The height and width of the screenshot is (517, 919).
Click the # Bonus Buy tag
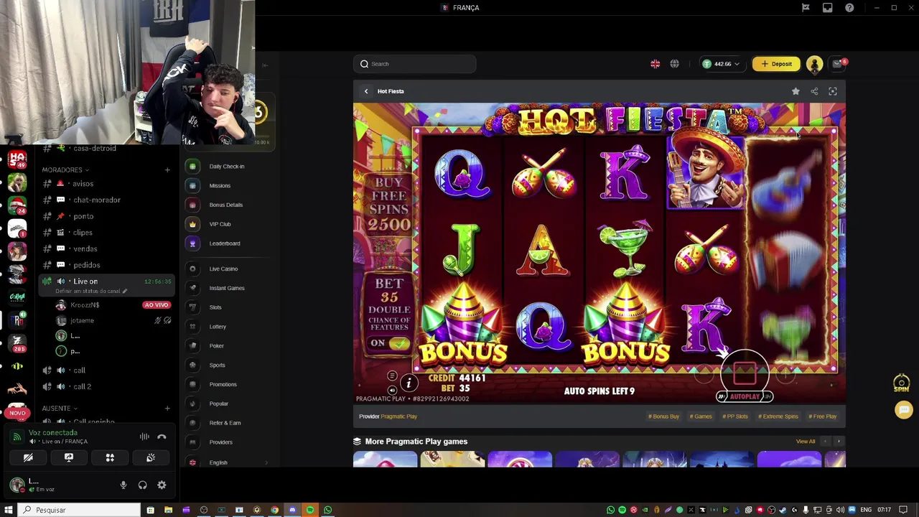pos(663,416)
